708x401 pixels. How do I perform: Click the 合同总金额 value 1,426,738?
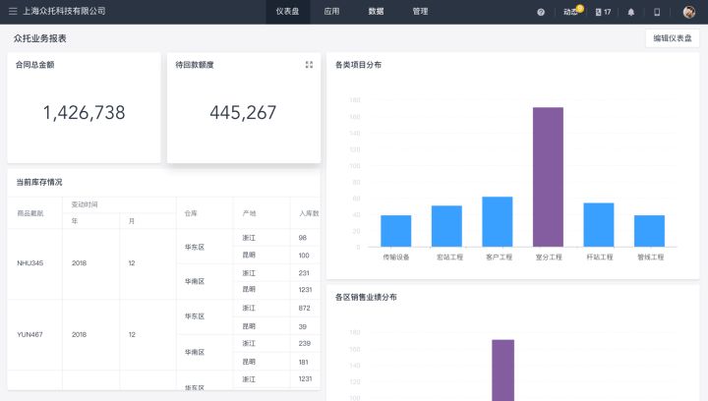pos(84,113)
